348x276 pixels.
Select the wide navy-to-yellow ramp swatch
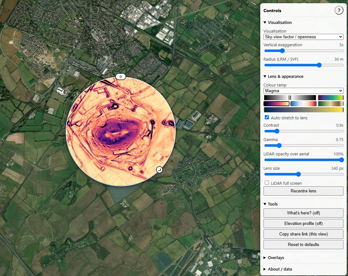pos(303,110)
